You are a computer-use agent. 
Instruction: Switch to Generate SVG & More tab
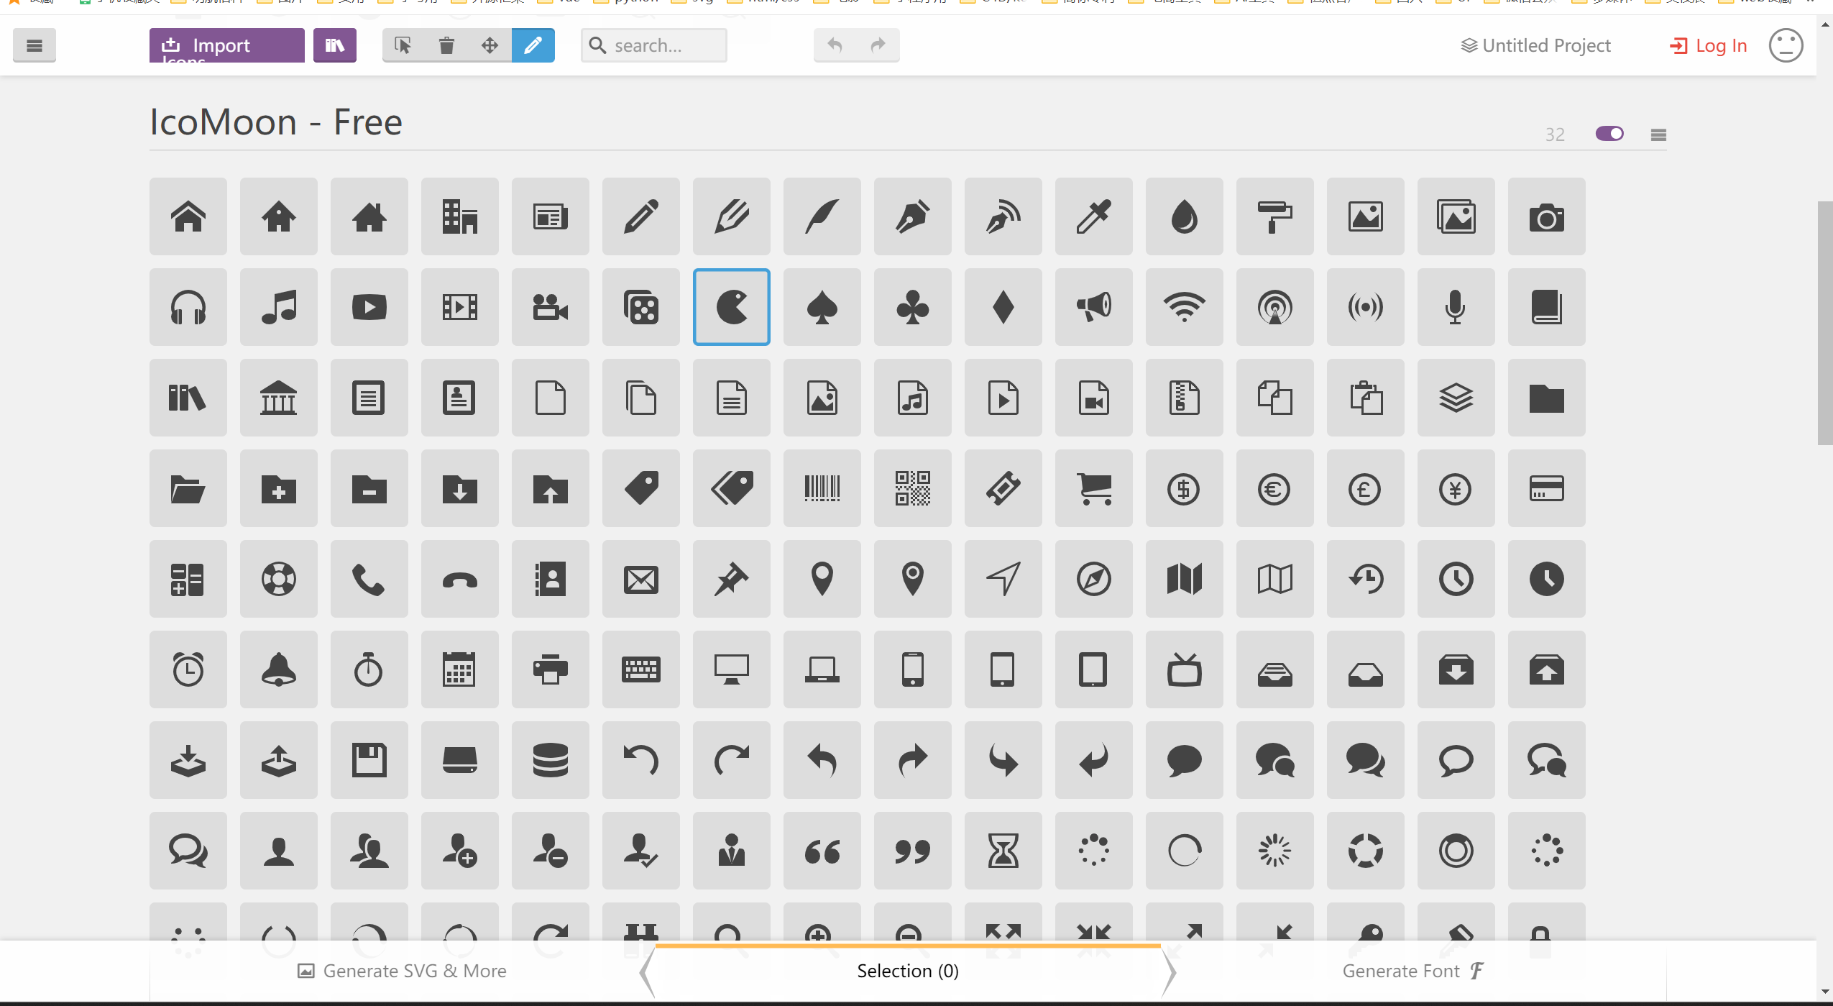click(x=402, y=971)
